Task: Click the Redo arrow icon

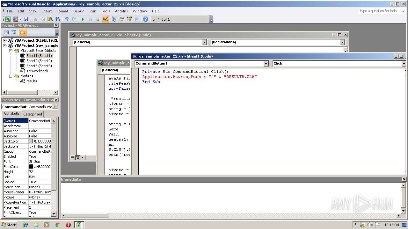Action: (x=74, y=19)
